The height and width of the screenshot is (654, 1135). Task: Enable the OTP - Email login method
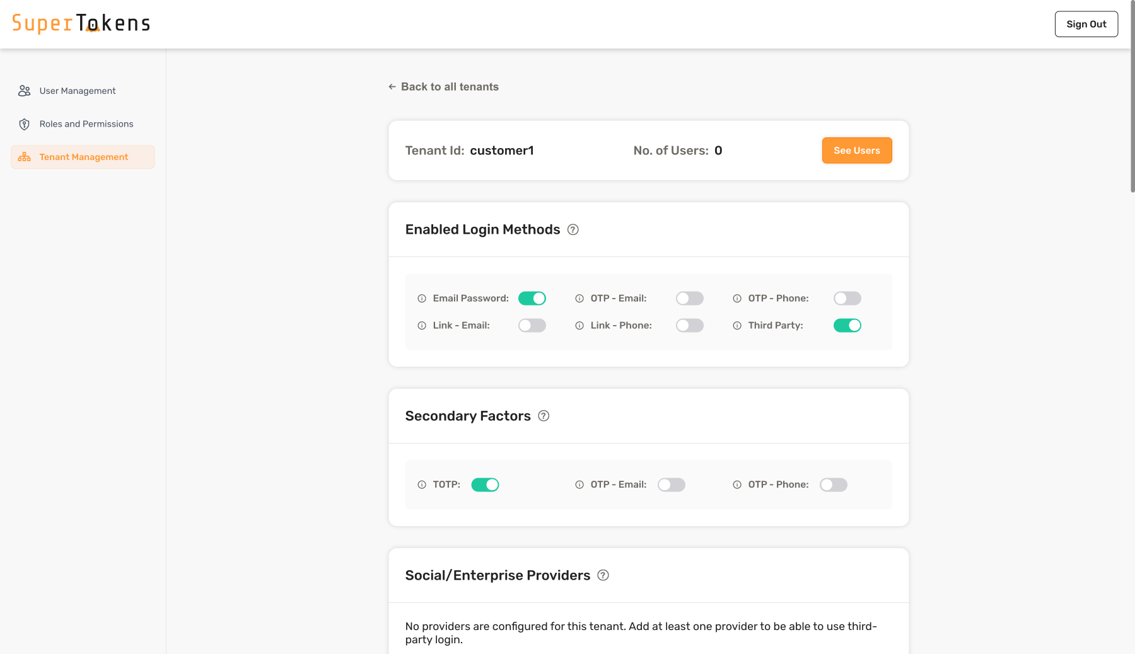click(x=689, y=298)
